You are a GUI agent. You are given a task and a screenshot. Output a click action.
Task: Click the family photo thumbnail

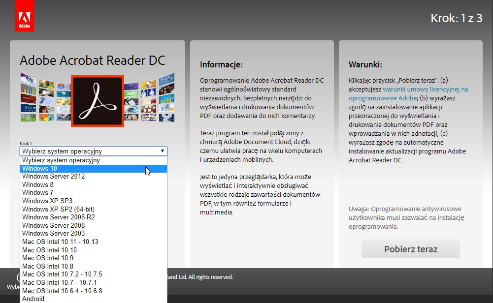(131, 117)
